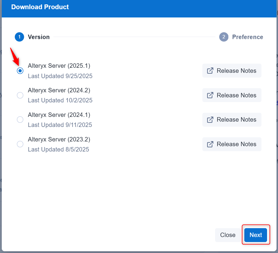
Task: Click the Alteryx Server (2023.2) label text
Action: coord(59,139)
